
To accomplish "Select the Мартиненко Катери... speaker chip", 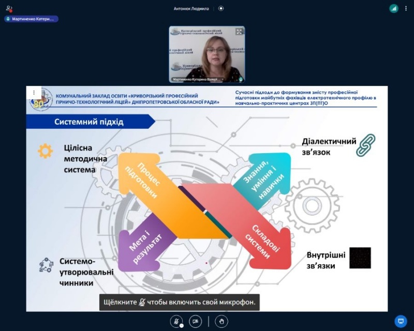I will 31,19.
